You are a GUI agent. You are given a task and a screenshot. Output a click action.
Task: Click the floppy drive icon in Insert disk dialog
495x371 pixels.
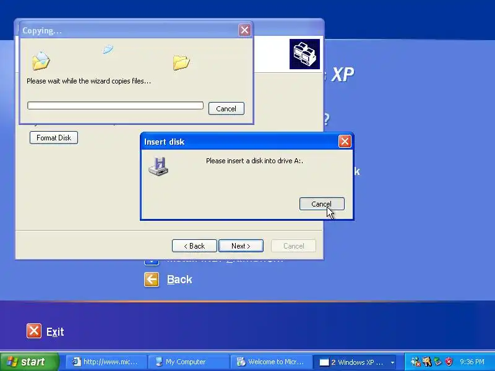(158, 166)
